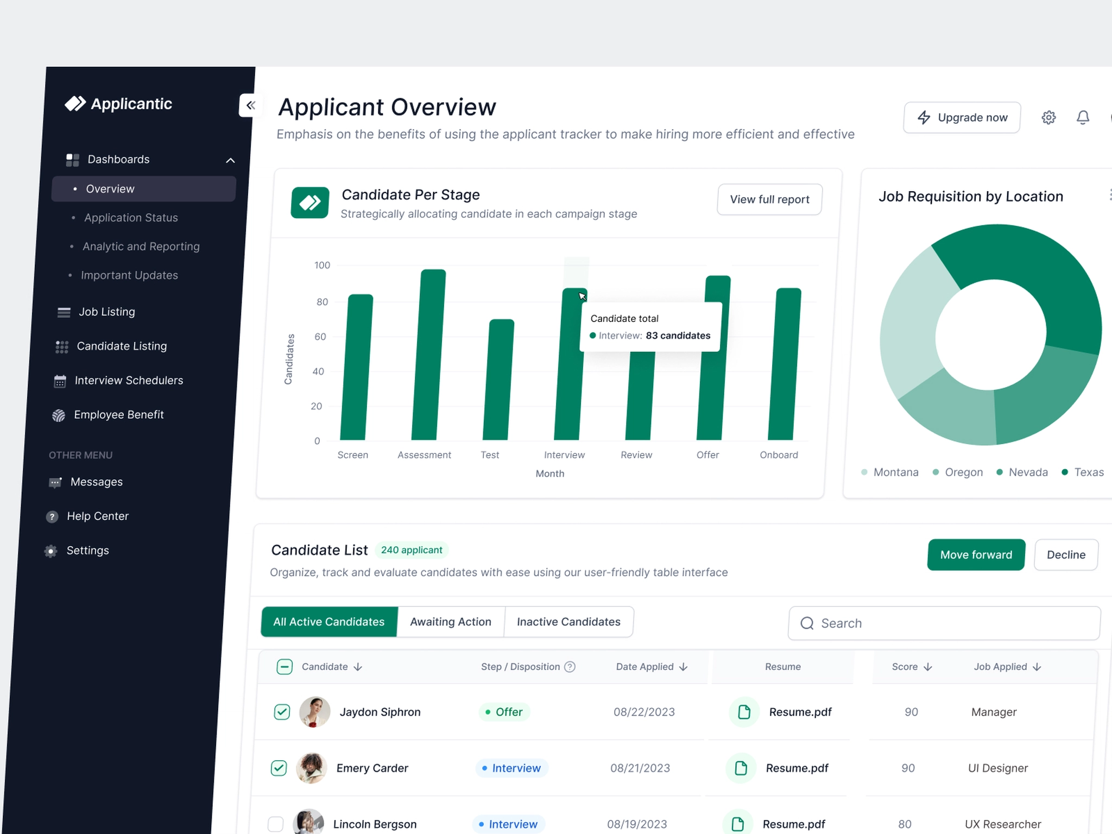
Task: Open Emery Carder's resume file icon
Action: point(741,768)
